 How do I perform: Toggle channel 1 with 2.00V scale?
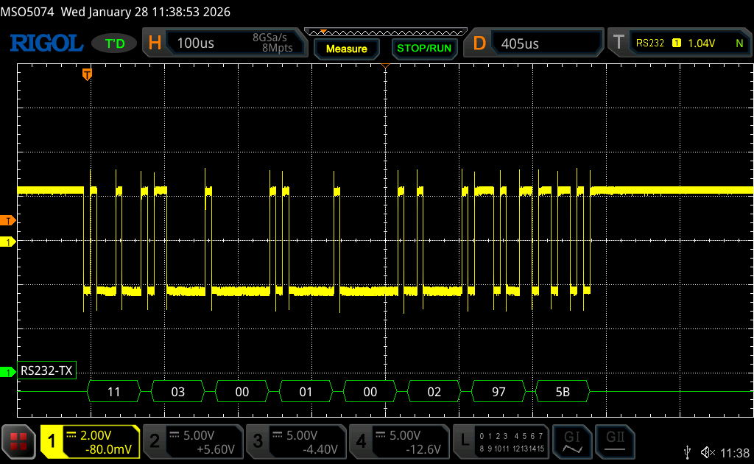pyautogui.click(x=90, y=442)
